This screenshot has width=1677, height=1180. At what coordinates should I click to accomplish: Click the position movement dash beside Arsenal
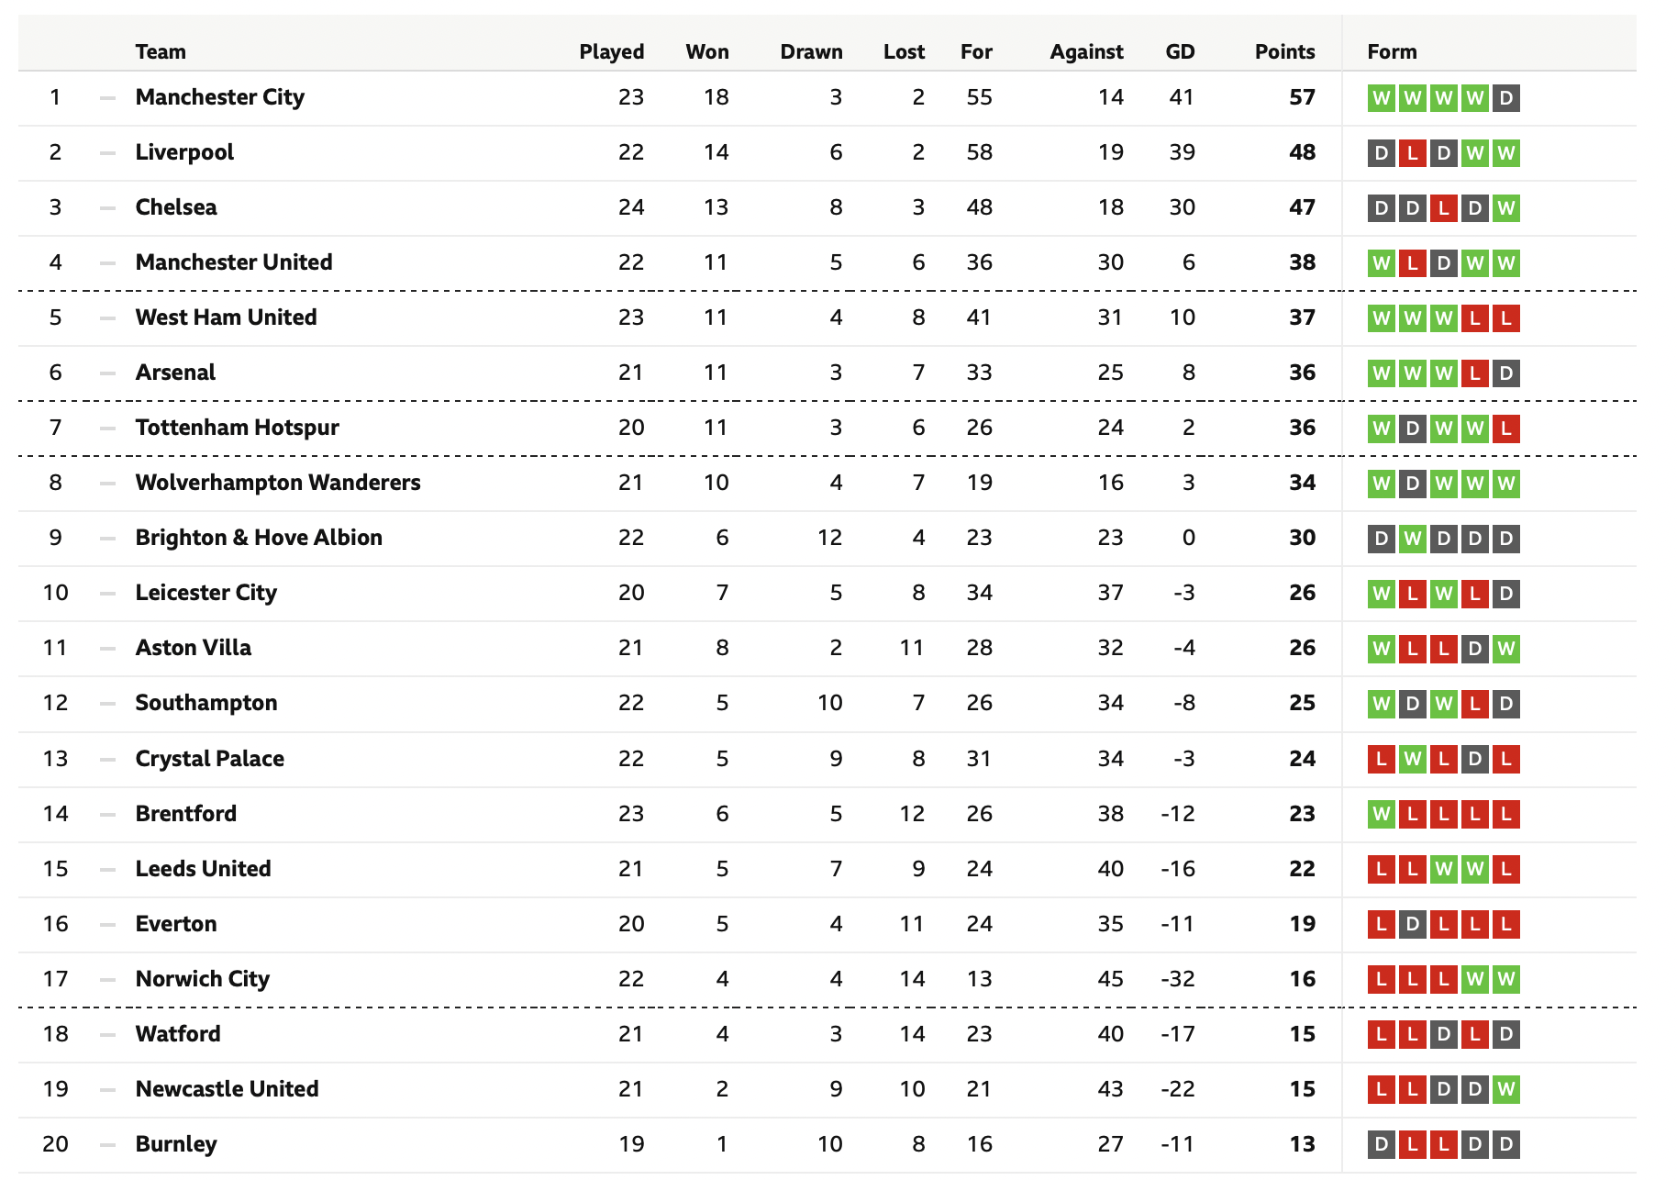point(107,373)
